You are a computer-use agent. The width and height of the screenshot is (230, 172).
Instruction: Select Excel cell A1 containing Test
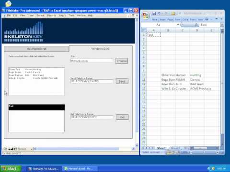154,35
